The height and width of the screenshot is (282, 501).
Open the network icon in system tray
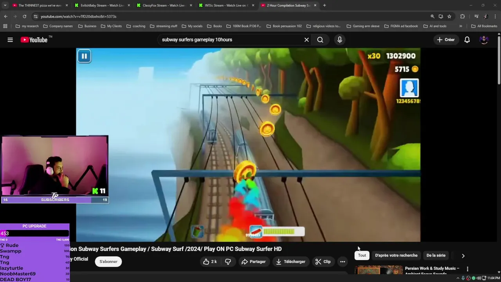click(484, 278)
